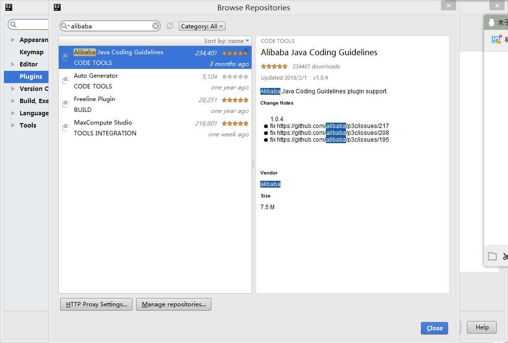This screenshot has width=508, height=343.
Task: Click settings search magnifier icon
Action: tap(13, 24)
